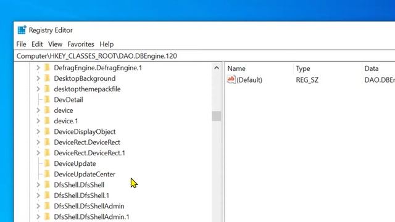Expand the DeviceRect.DeviceRect.1 key
The width and height of the screenshot is (395, 222).
click(38, 153)
